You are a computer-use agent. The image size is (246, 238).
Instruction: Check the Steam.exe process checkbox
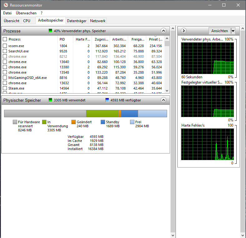5,88
